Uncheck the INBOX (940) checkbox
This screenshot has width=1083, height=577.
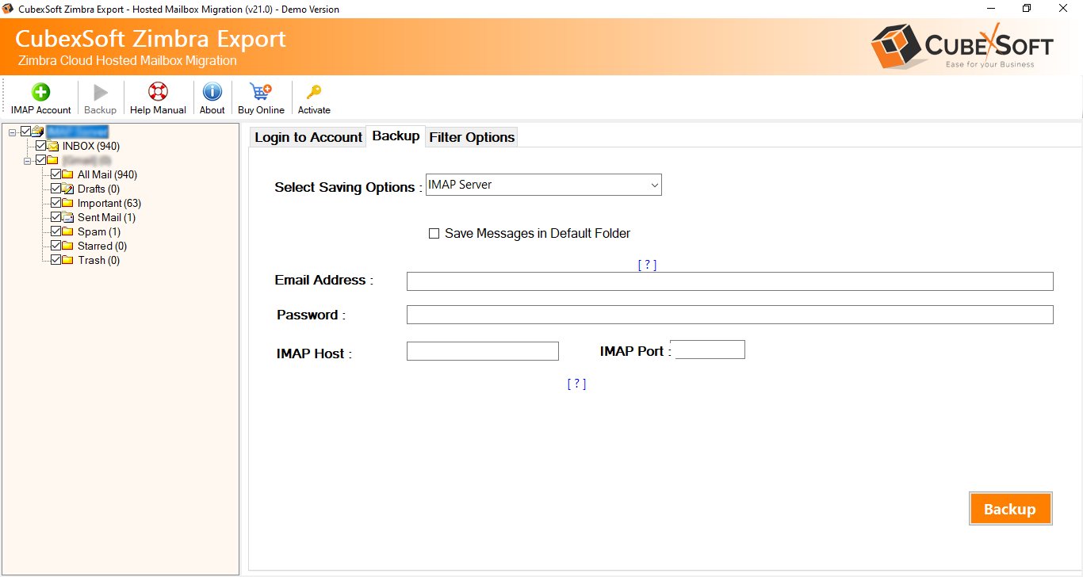pyautogui.click(x=41, y=146)
